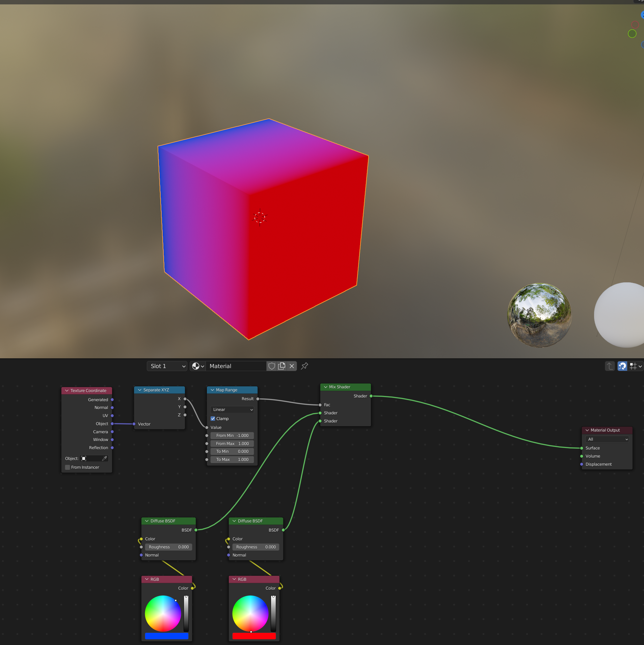
Task: Change the Linear interpolation dropdown in Map Range
Action: pyautogui.click(x=232, y=409)
